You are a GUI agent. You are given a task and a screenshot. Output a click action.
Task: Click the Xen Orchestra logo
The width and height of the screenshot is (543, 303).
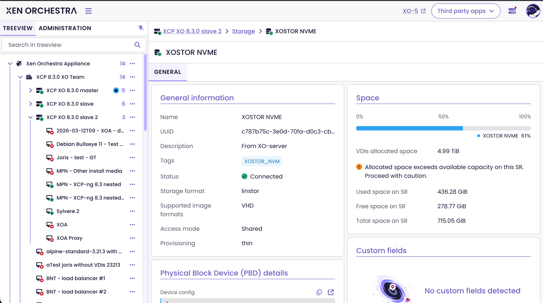(42, 11)
